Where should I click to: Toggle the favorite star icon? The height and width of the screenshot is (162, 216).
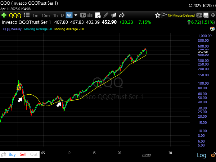click(x=158, y=15)
